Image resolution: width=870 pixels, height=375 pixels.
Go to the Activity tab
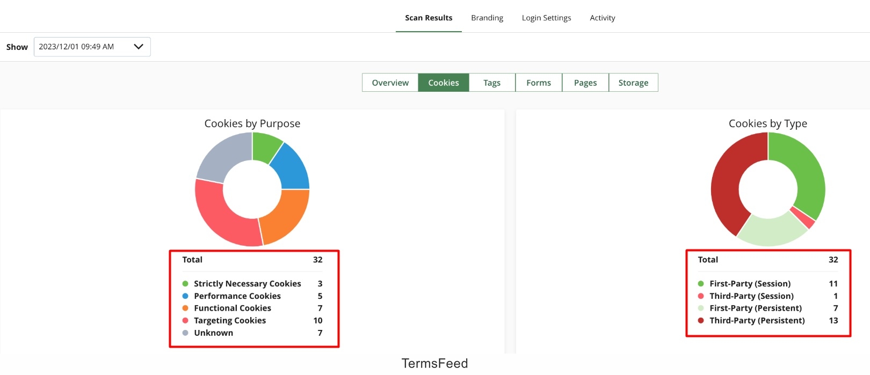point(603,18)
